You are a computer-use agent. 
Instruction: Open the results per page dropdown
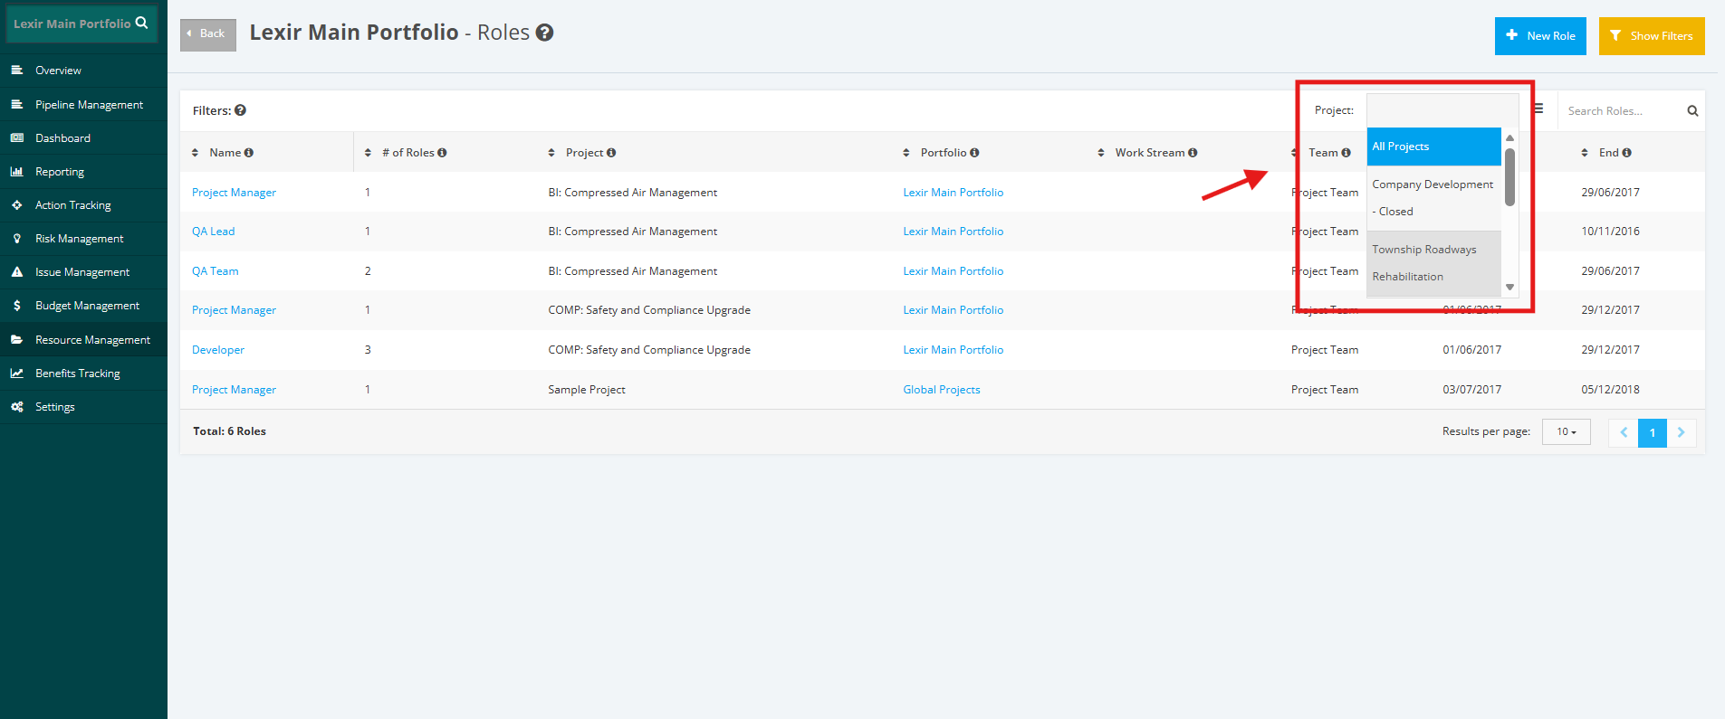point(1567,432)
